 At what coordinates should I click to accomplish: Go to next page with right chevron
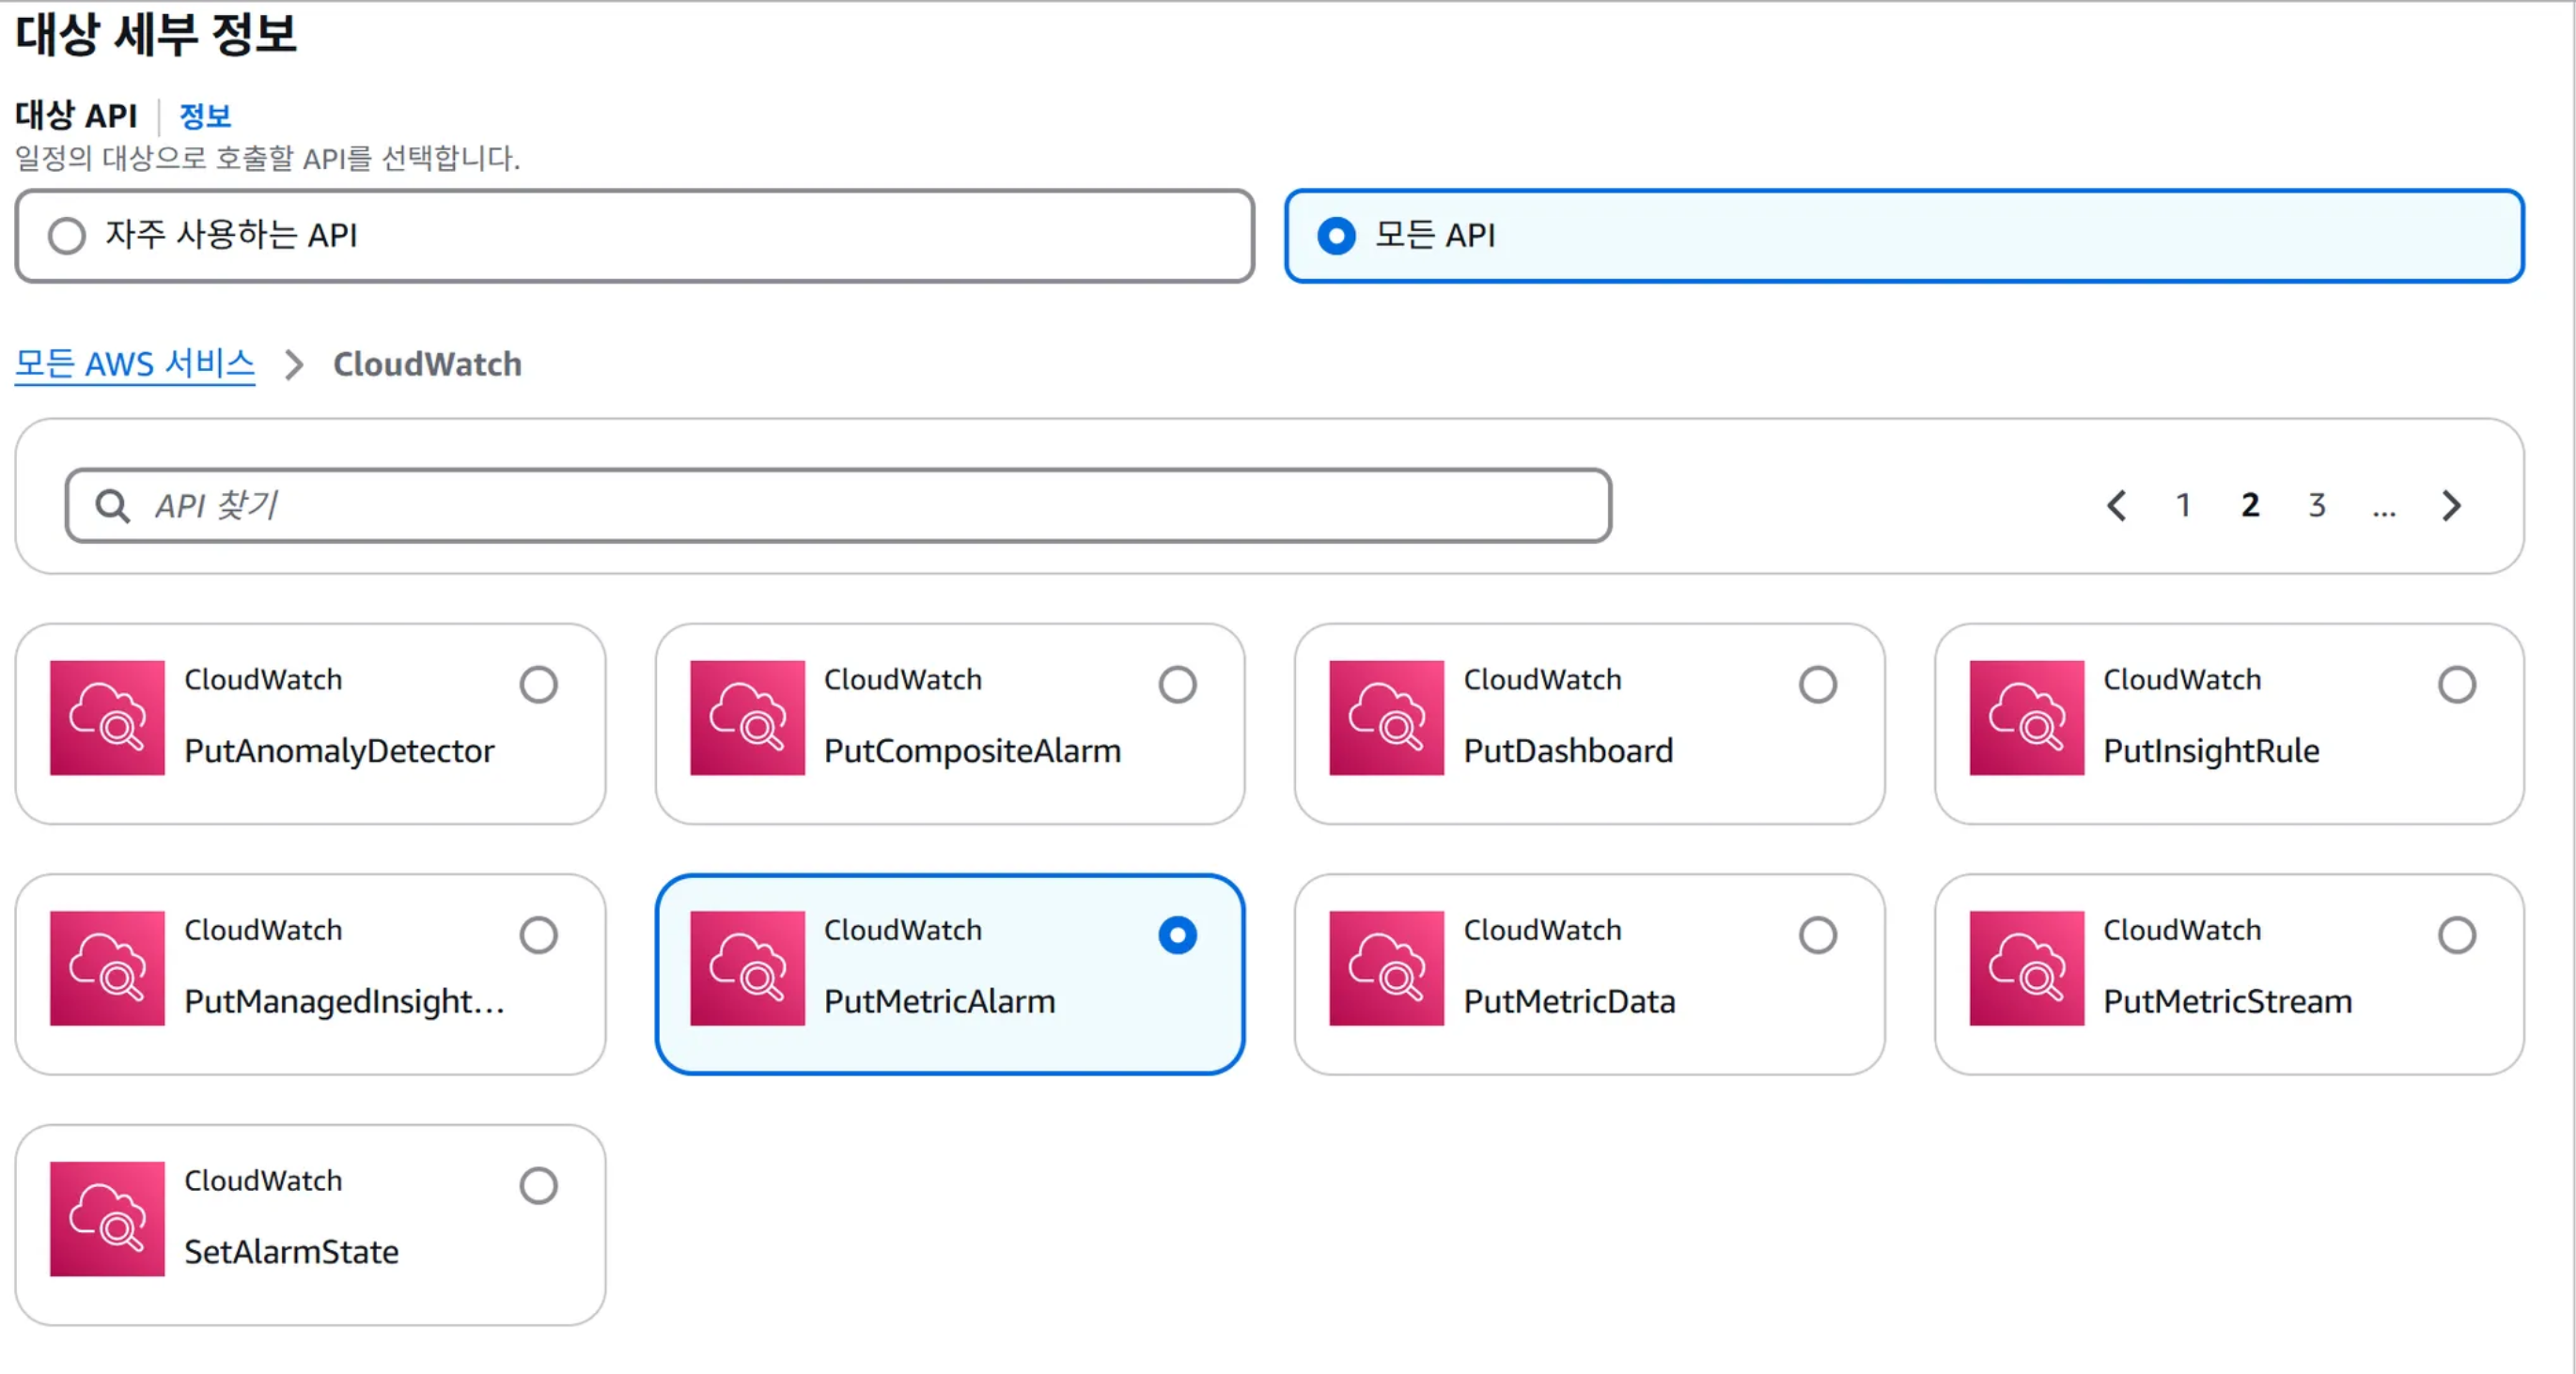[x=2450, y=505]
